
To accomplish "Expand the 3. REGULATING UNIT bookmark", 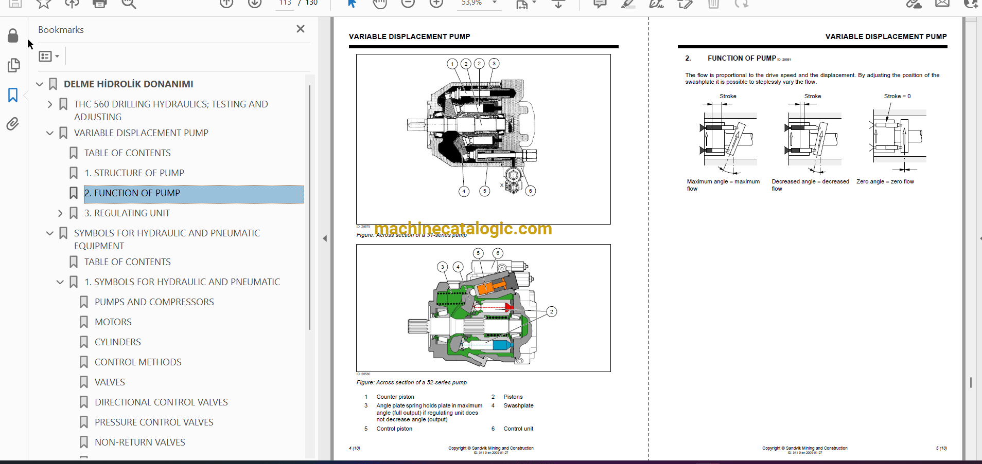I will pyautogui.click(x=60, y=213).
